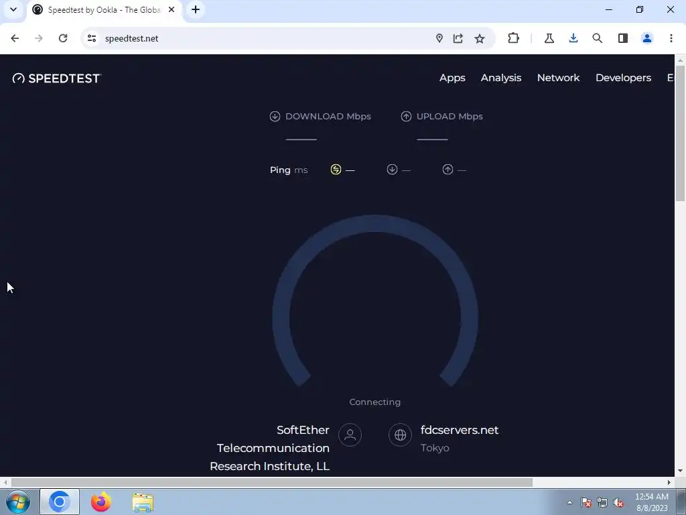Viewport: 686px width, 515px height.
Task: Open a new browser tab
Action: tap(196, 9)
